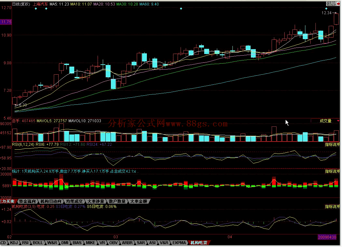Select the VR indicator tab
Viewport: 342px width, 247px height.
102,243
